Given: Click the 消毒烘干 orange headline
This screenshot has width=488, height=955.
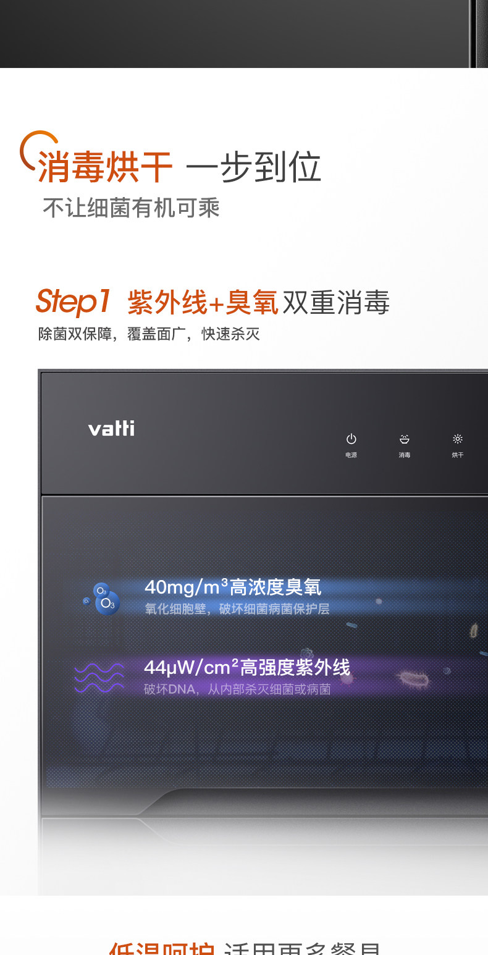Looking at the screenshot, I should coord(105,167).
